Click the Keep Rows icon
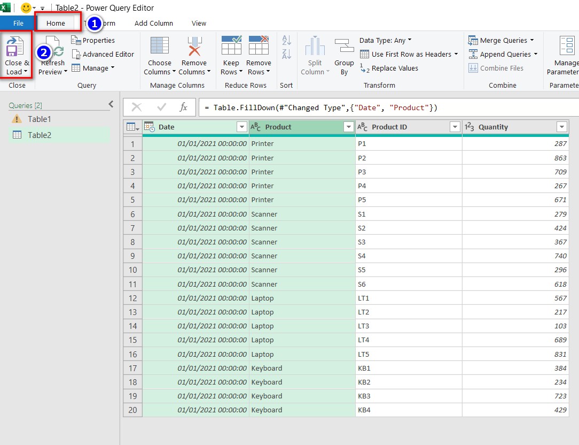Image resolution: width=579 pixels, height=445 pixels. tap(231, 47)
